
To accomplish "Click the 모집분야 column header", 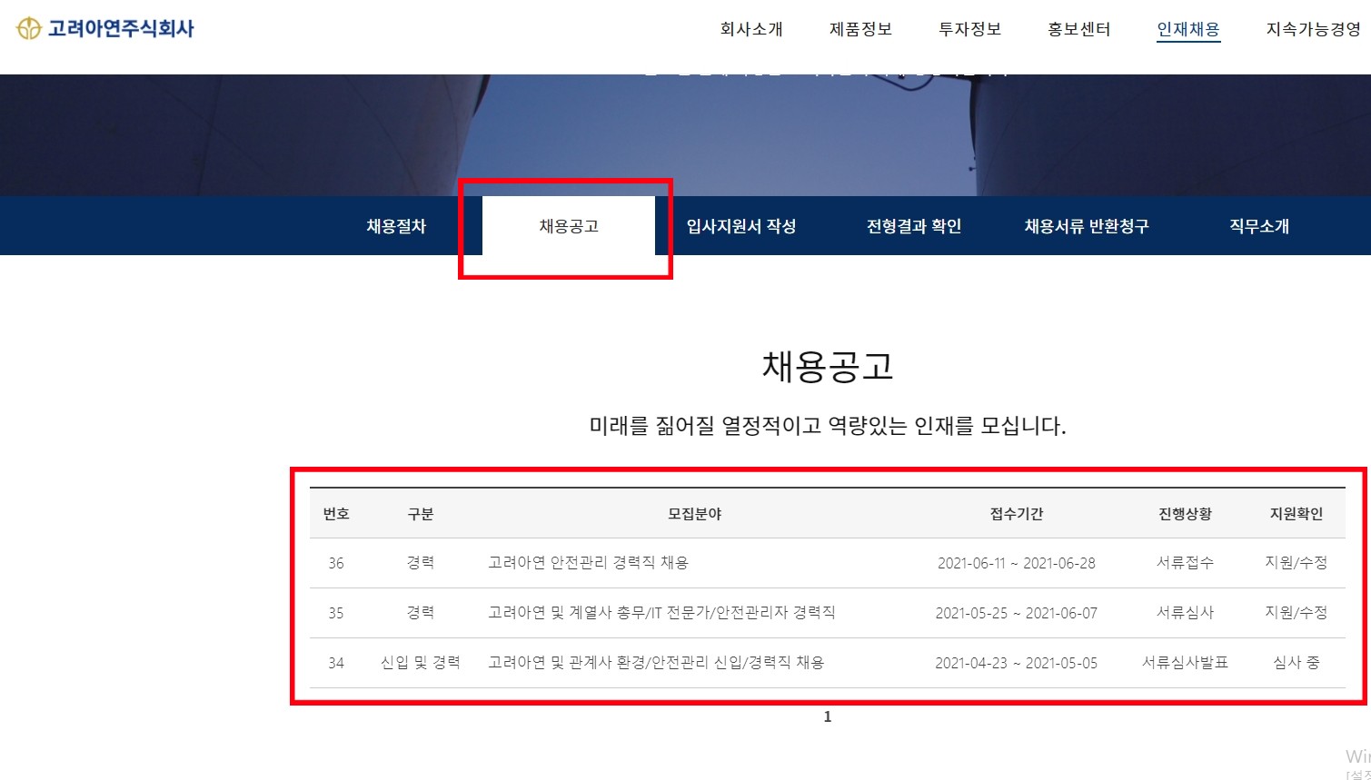I will tap(694, 513).
